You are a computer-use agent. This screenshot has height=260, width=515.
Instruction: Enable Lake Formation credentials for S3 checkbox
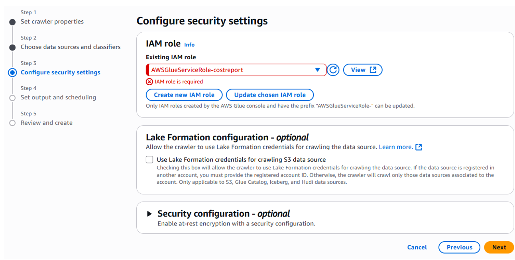(149, 160)
